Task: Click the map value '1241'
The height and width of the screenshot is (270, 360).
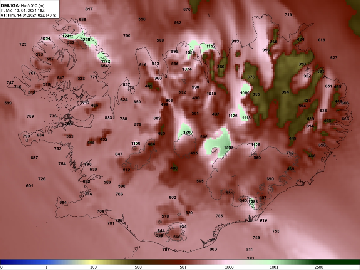Action: [67, 36]
